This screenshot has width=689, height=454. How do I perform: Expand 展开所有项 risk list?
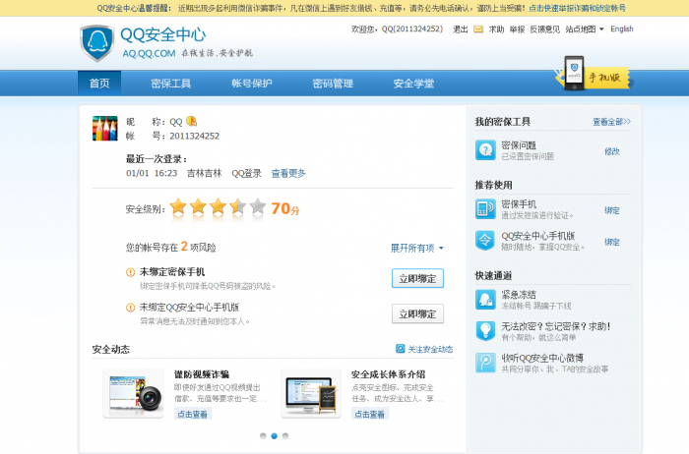click(x=417, y=249)
